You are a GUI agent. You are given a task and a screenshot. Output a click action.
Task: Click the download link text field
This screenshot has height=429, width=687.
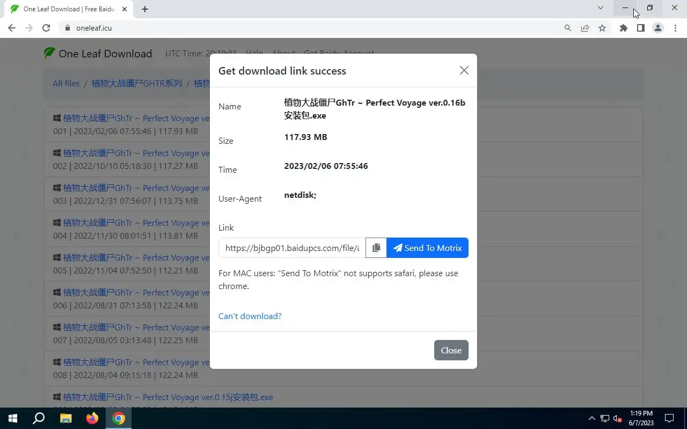pos(292,248)
